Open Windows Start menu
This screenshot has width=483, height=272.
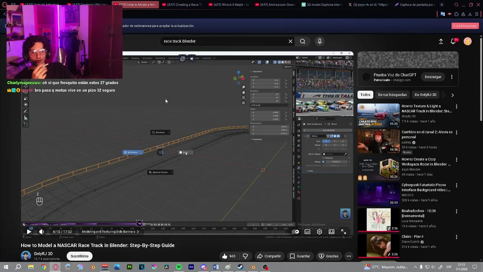pyautogui.click(x=6, y=267)
